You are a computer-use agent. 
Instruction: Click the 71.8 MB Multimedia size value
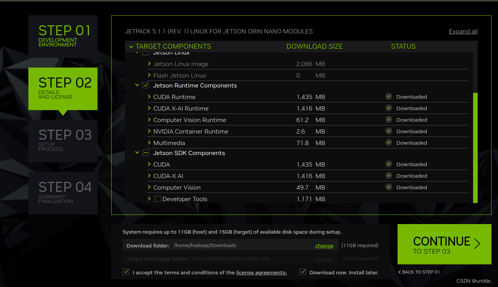(311, 143)
